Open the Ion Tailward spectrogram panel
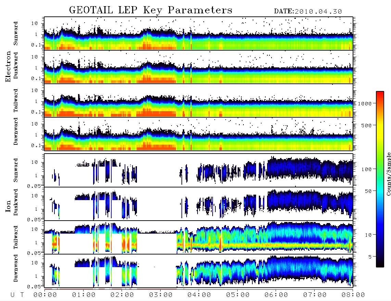This screenshot has height=301, width=391. (199, 237)
